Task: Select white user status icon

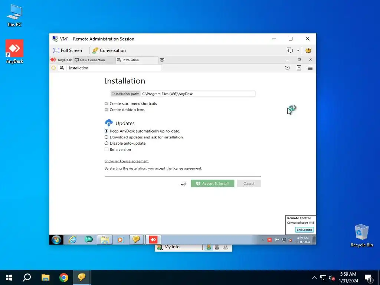Action: click(226, 247)
